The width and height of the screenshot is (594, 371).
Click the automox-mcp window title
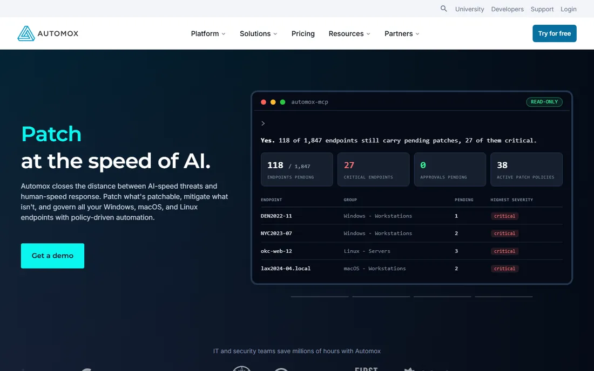(309, 102)
